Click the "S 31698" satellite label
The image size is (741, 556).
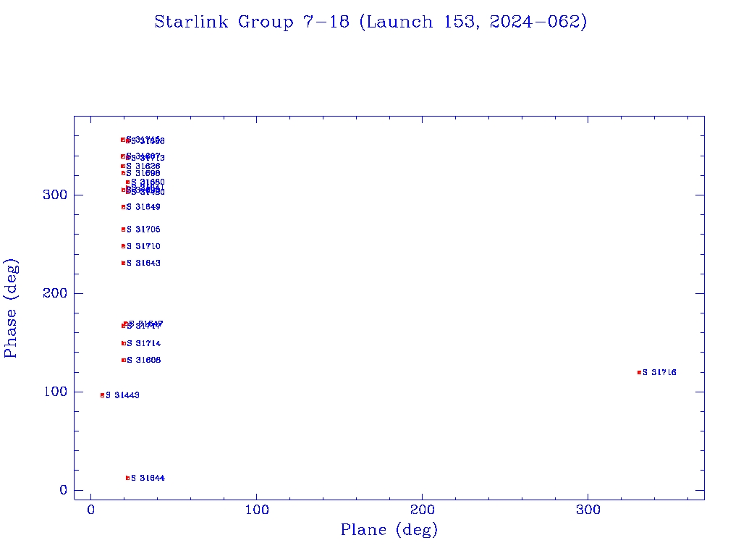point(143,174)
